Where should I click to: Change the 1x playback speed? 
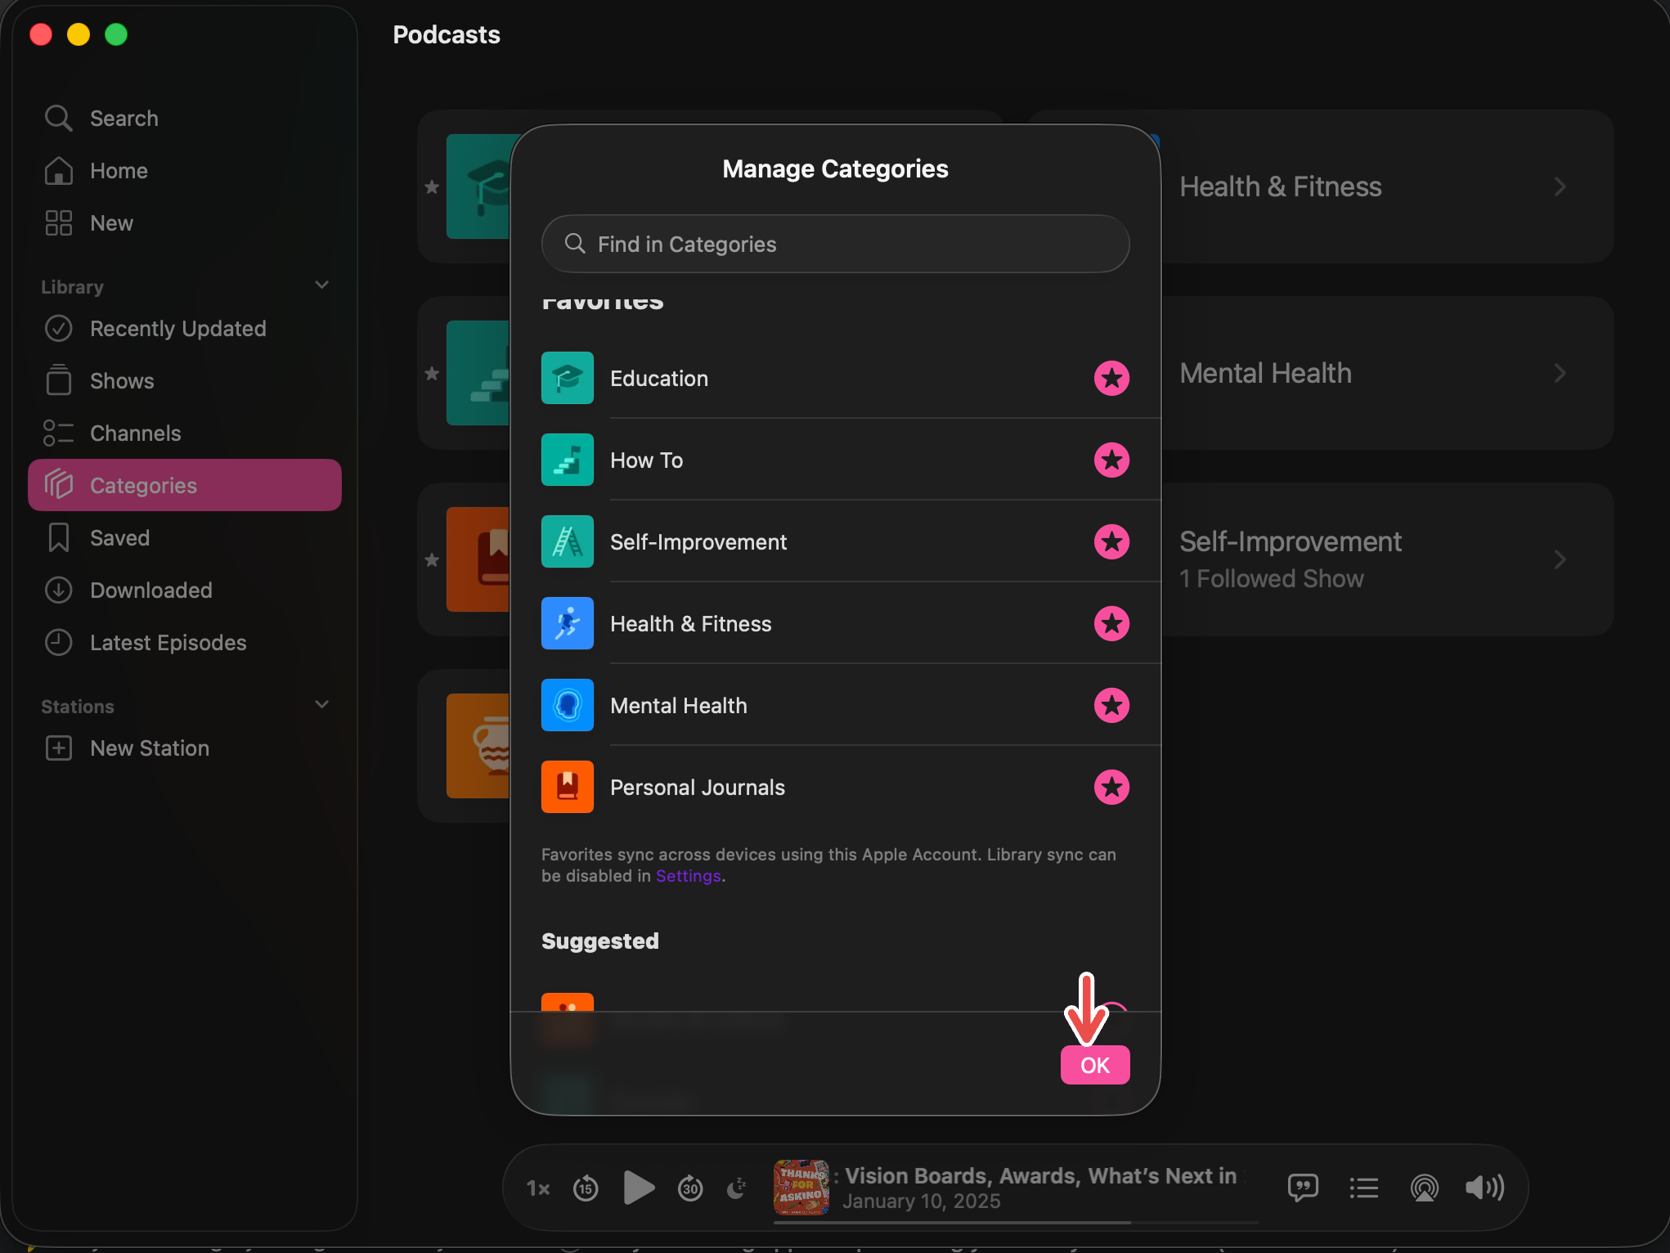click(x=538, y=1188)
